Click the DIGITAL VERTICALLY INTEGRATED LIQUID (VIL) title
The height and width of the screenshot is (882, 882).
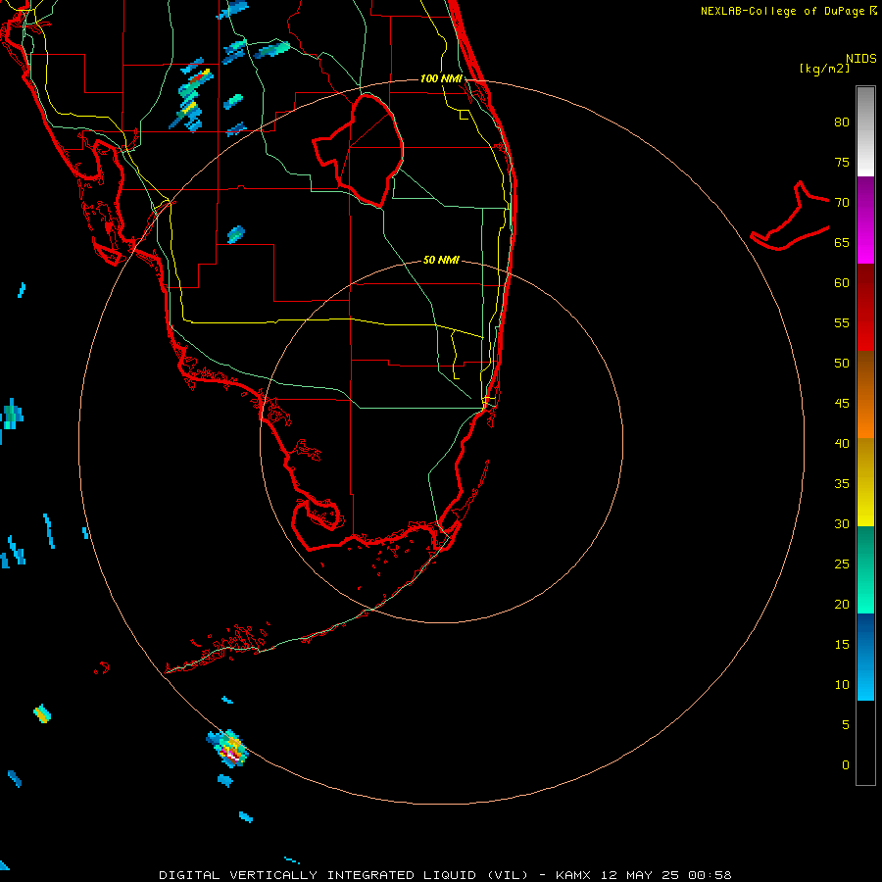pos(344,875)
